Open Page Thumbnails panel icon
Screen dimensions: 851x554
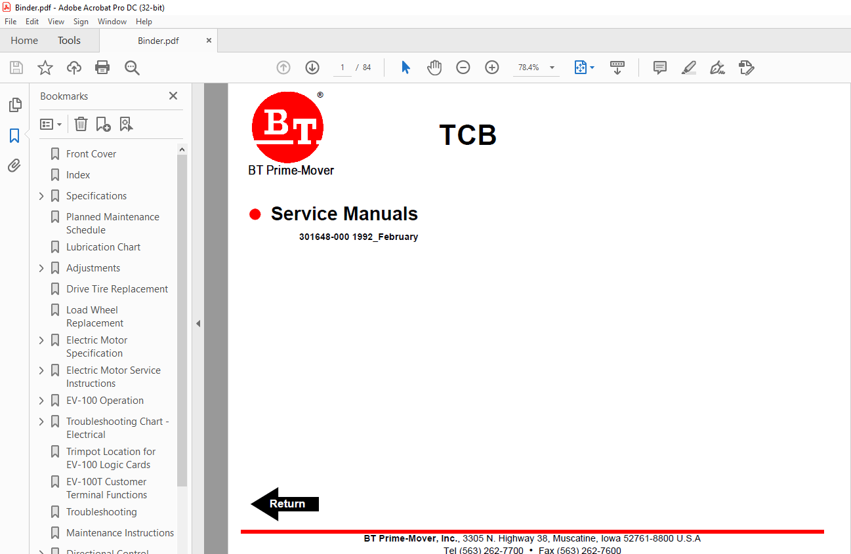pyautogui.click(x=14, y=105)
